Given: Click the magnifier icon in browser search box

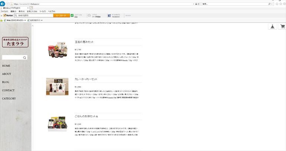Looking at the screenshot, I should (x=269, y=4).
